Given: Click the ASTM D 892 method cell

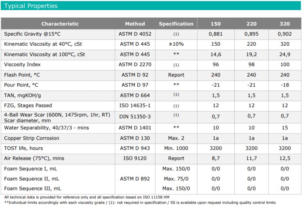Looking at the screenshot, I should tap(135, 179).
